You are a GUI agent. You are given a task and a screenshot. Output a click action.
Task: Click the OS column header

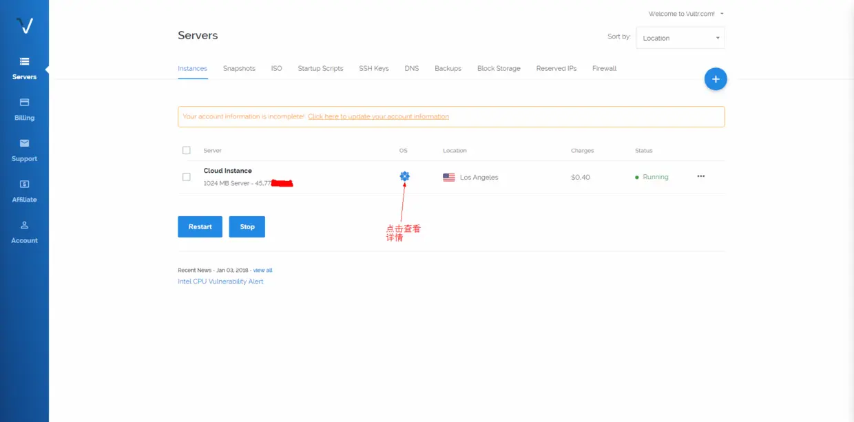coord(404,150)
